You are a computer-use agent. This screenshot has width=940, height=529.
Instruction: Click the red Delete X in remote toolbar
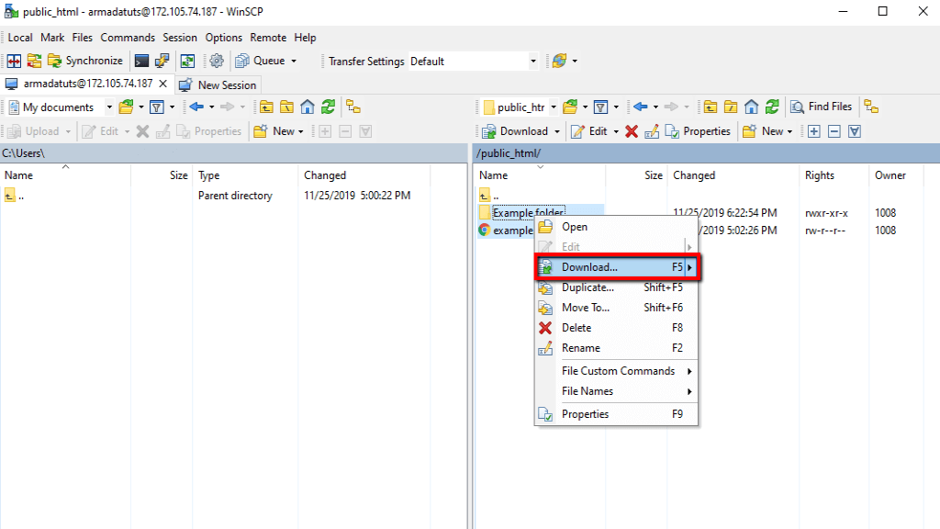(632, 131)
